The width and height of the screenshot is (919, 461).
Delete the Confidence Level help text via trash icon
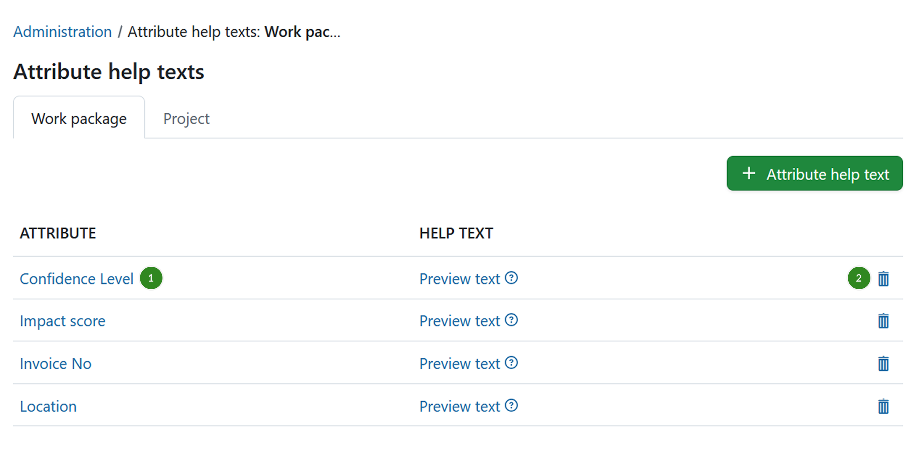click(x=883, y=278)
